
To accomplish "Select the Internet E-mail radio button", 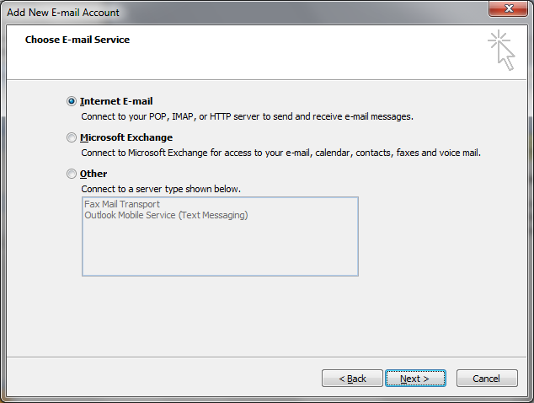I will [71, 101].
